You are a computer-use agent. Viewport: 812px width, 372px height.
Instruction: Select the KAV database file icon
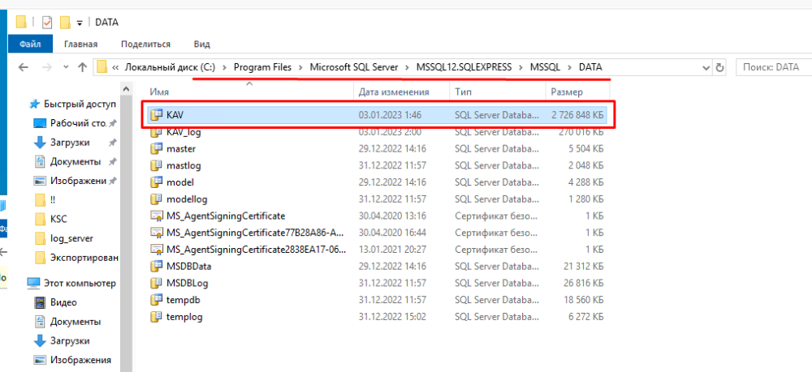tap(157, 115)
